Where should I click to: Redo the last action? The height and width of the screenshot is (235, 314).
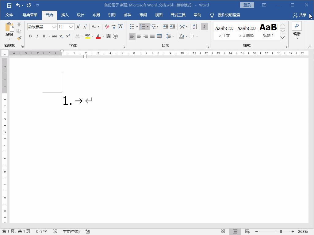point(29,6)
